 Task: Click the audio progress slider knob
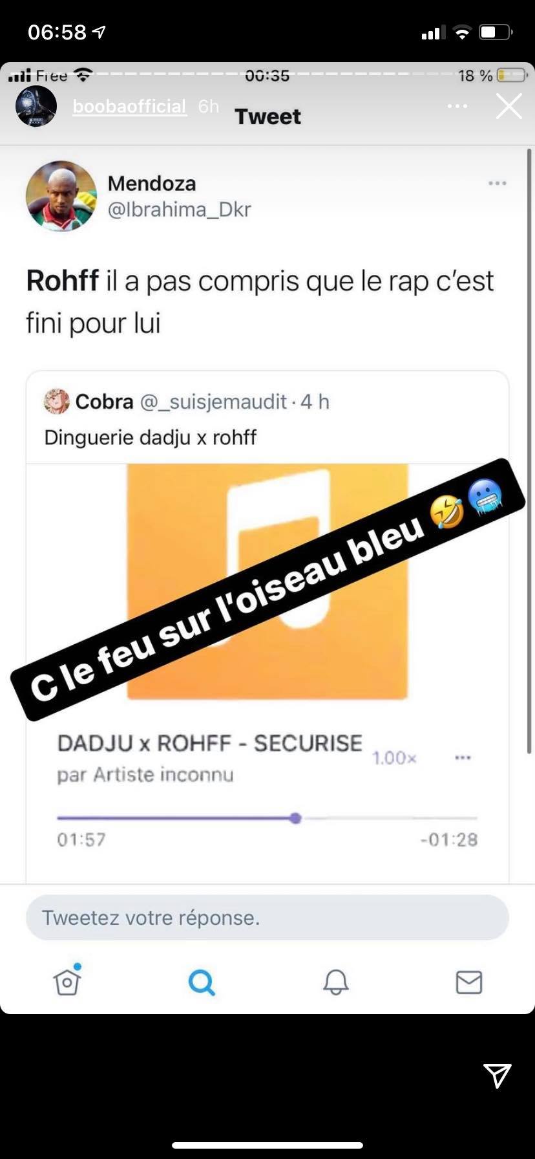[x=295, y=818]
